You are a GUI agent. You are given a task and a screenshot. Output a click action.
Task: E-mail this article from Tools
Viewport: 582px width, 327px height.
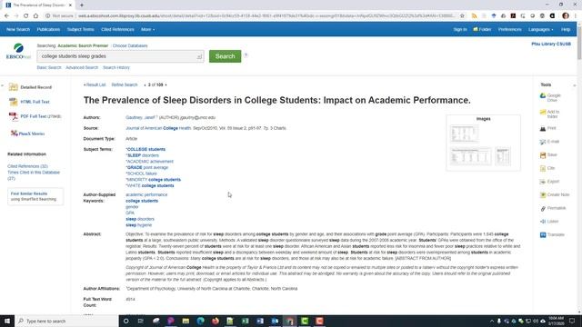[x=549, y=142]
